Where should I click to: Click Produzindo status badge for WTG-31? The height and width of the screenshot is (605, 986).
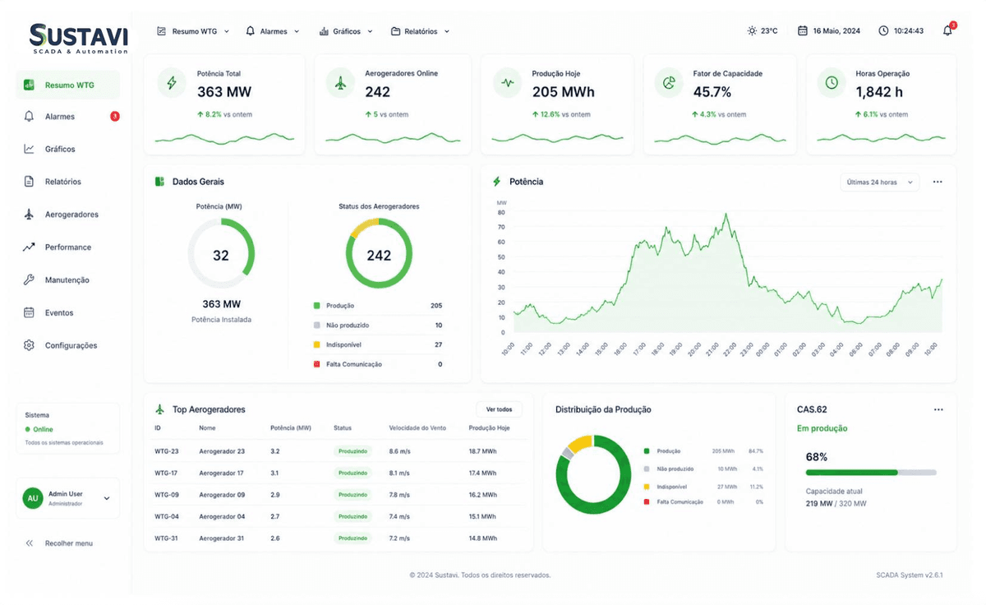tap(352, 538)
